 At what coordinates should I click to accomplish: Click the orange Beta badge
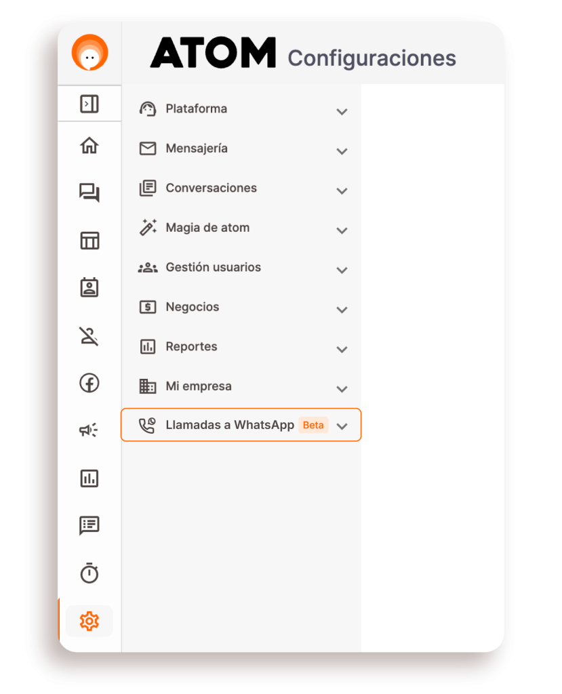(x=313, y=425)
